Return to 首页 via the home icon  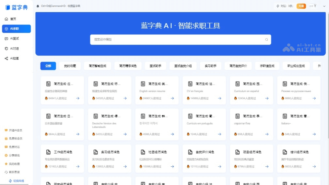pos(7,19)
